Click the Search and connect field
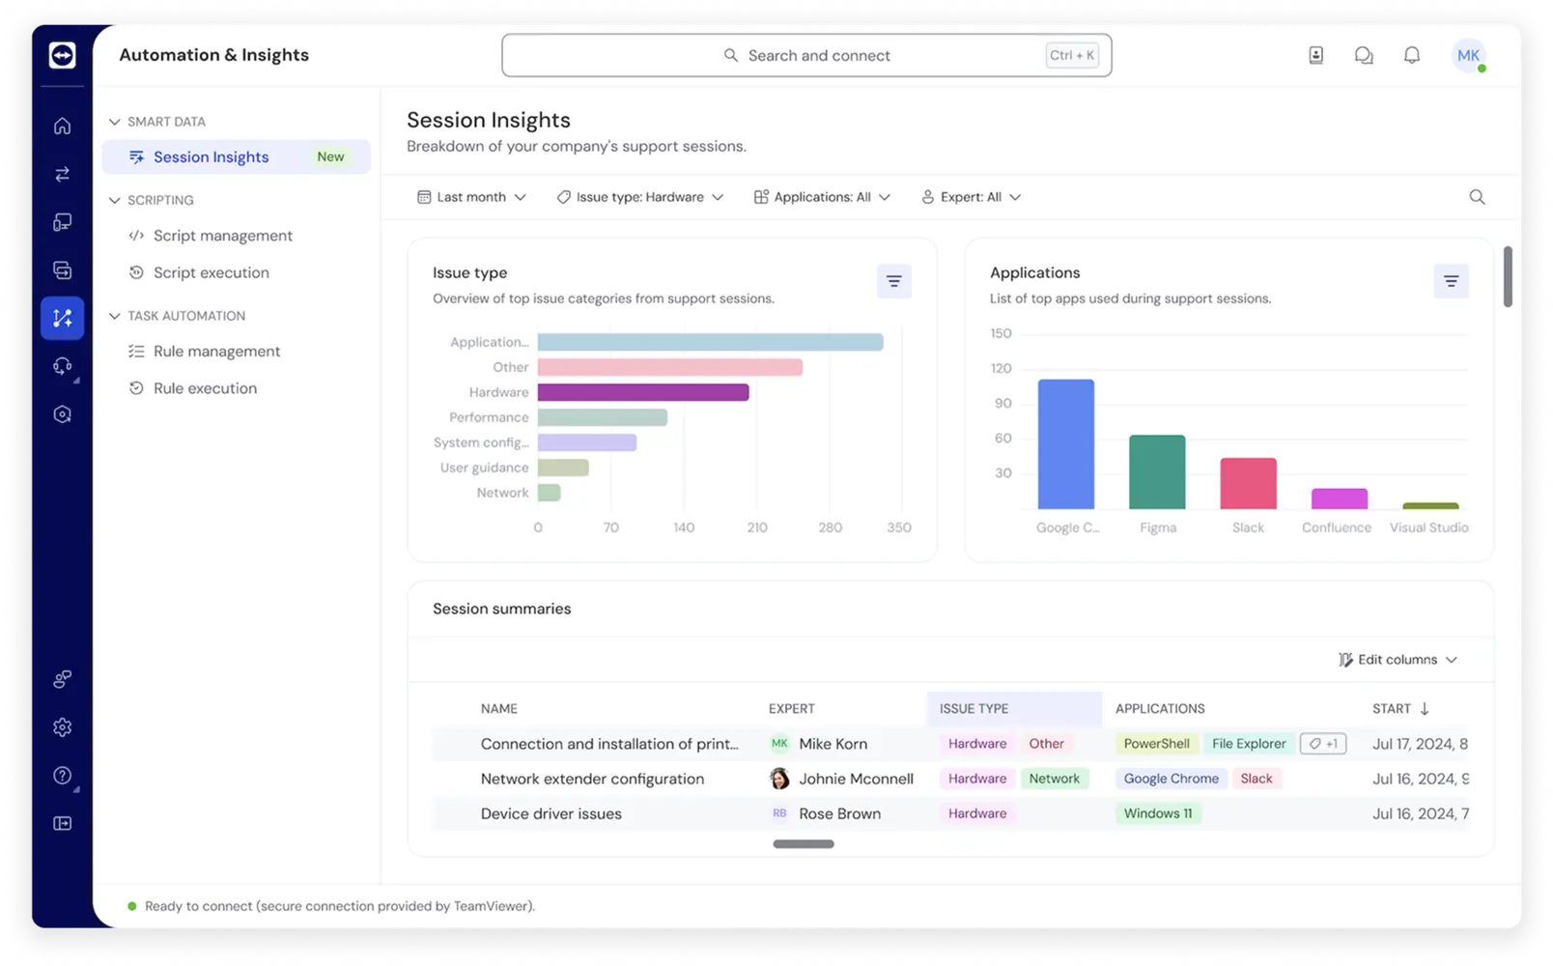 pyautogui.click(x=806, y=55)
